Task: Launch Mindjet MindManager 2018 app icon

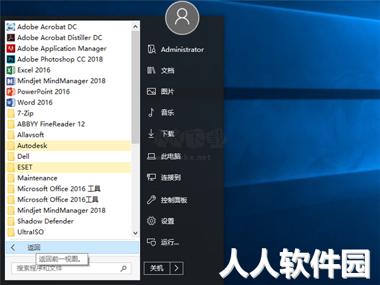Action: [11, 80]
